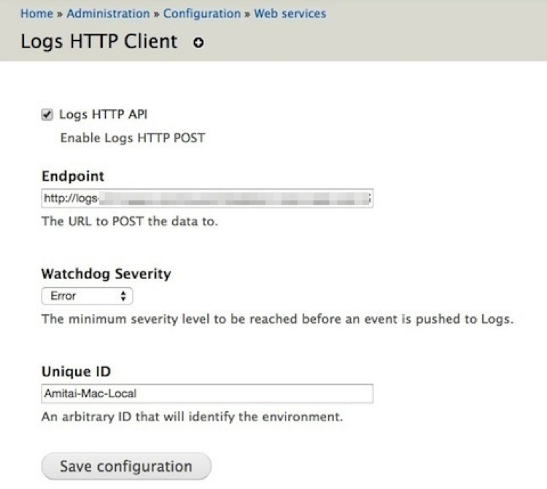Click the Endpoint field label
547x489 pixels.
tap(73, 176)
